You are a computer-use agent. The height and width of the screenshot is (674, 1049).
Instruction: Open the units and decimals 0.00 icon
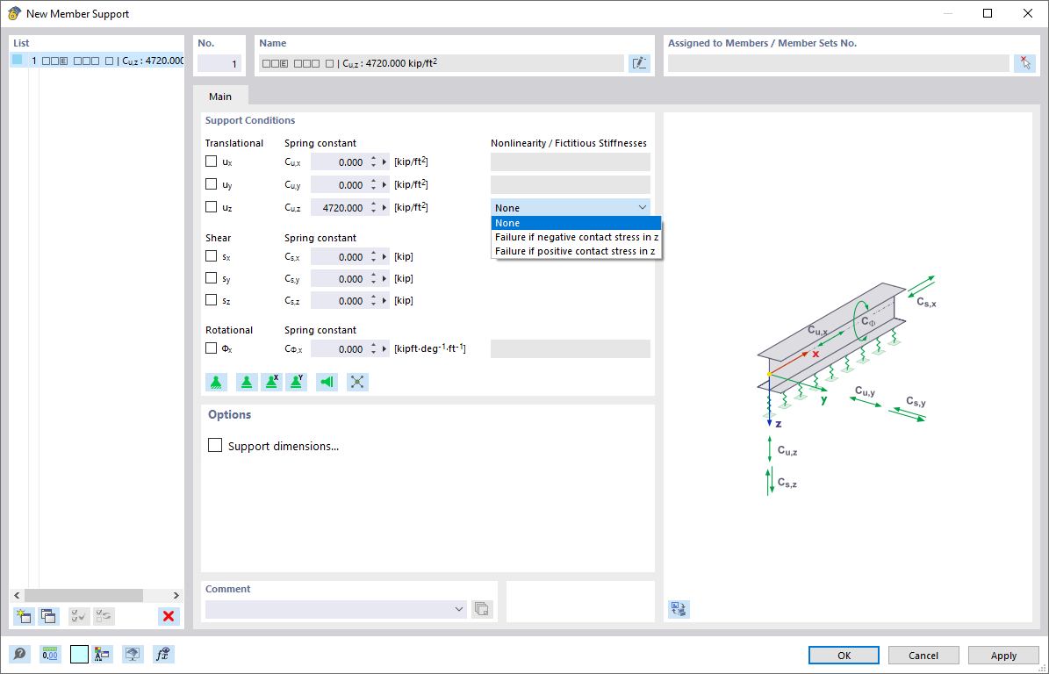pos(50,654)
